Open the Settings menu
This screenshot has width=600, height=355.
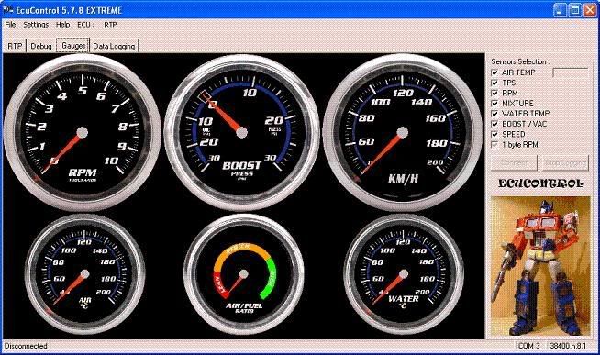pyautogui.click(x=36, y=25)
